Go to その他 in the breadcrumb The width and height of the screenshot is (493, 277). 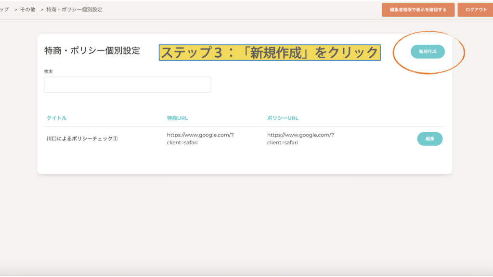(27, 10)
